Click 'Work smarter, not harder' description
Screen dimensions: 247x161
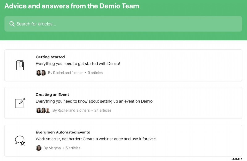point(96,139)
